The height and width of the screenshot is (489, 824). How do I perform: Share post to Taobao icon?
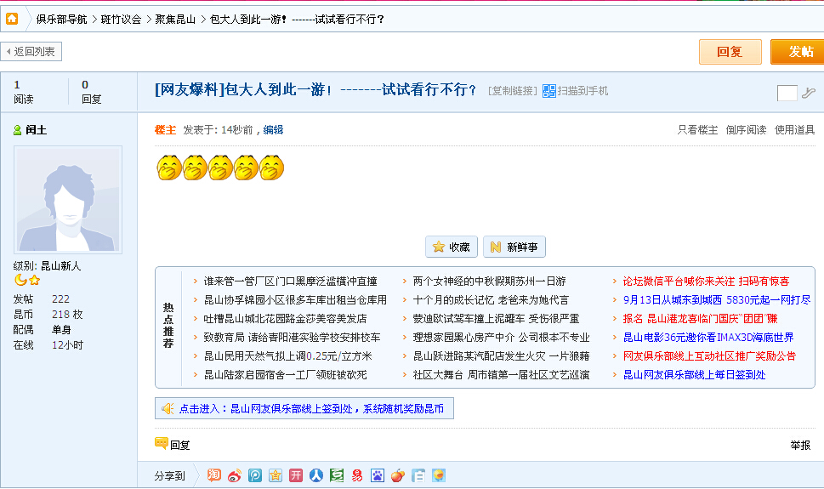click(214, 475)
